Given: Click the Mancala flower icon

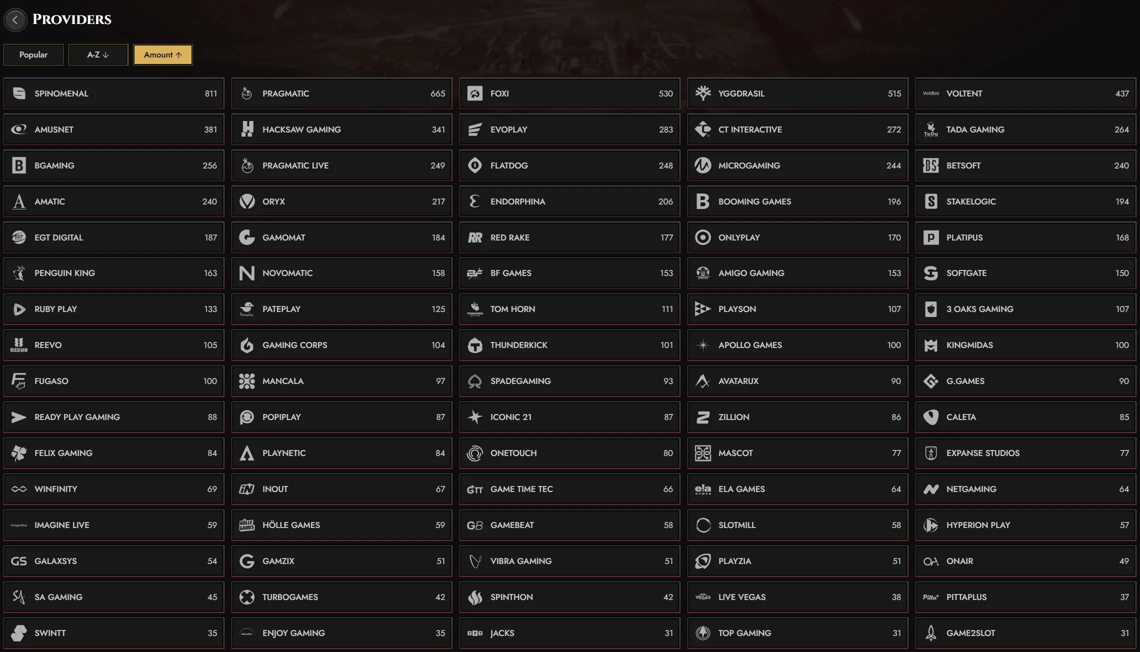Looking at the screenshot, I should click(x=247, y=381).
